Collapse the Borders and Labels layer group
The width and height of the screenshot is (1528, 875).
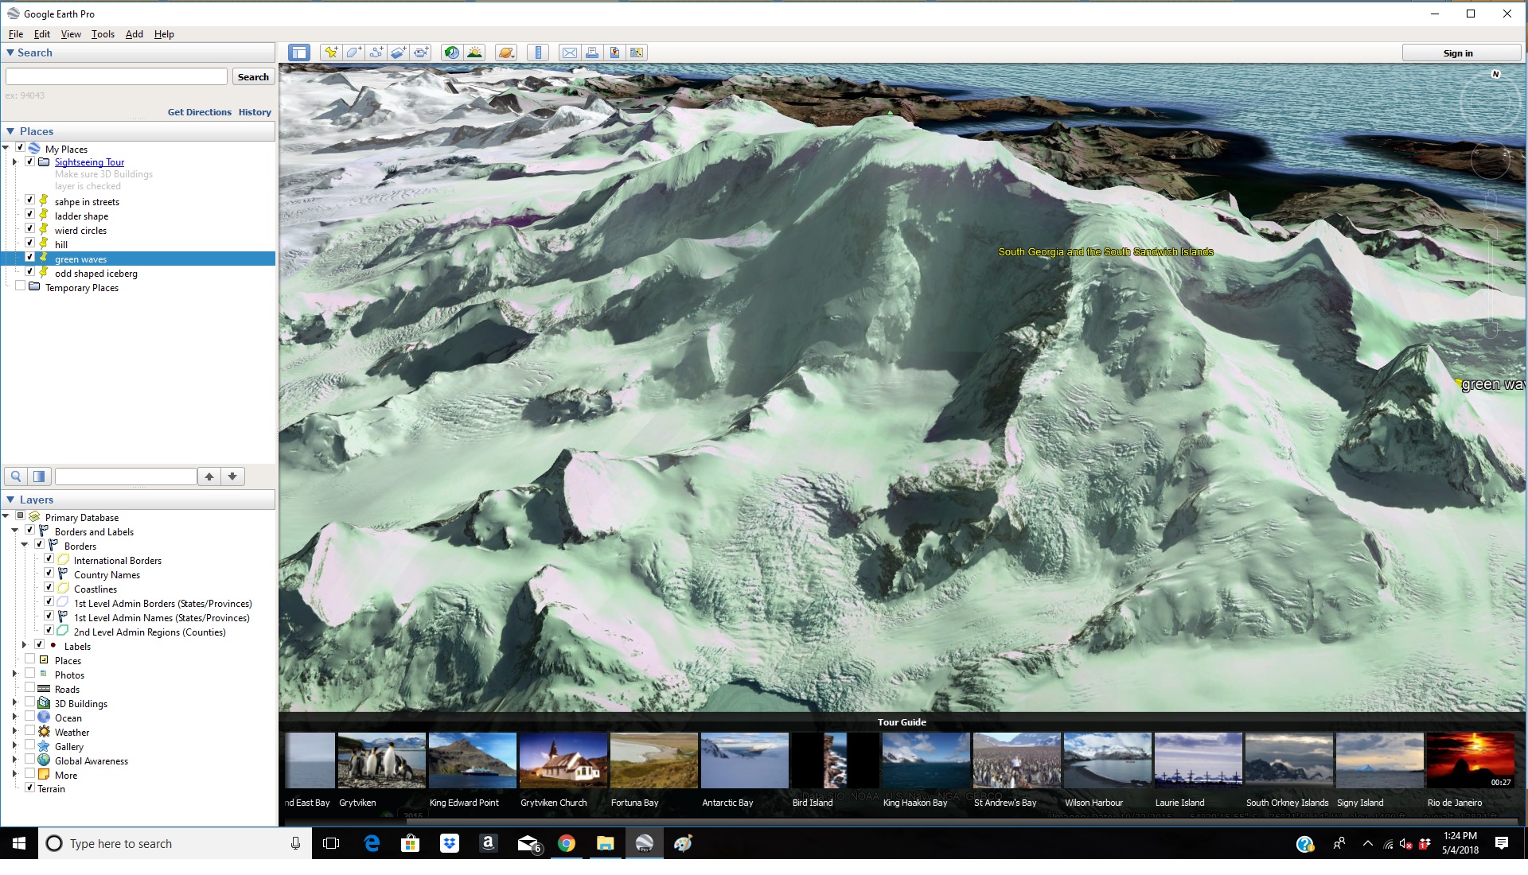[x=14, y=531]
